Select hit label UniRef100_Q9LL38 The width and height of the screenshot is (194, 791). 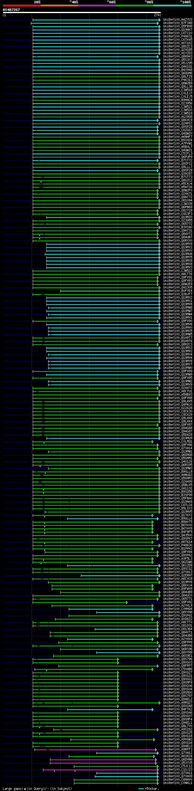(178, 87)
